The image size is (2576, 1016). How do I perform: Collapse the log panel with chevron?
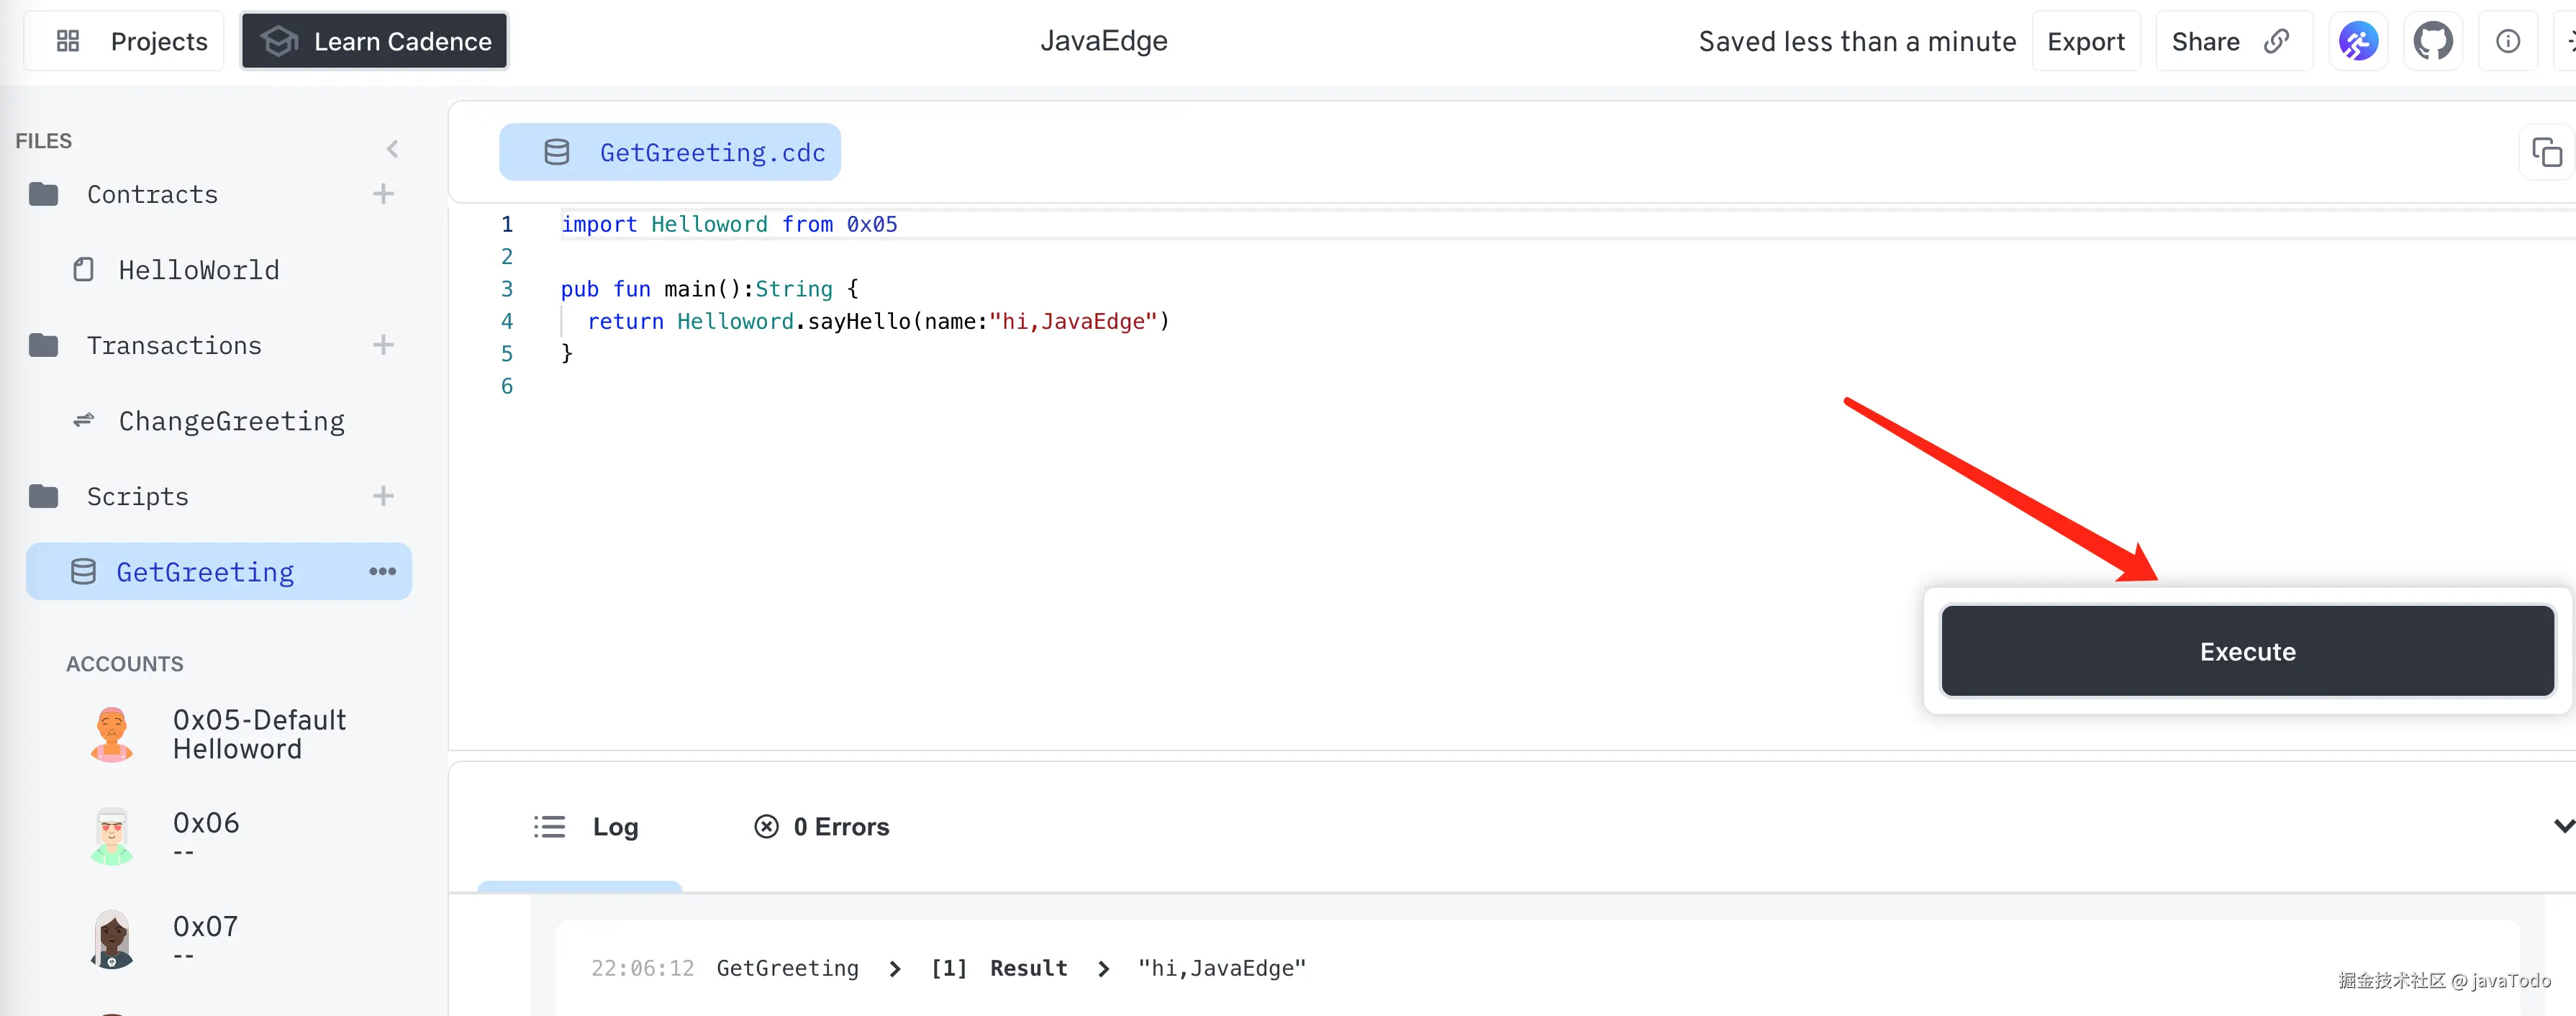(2563, 826)
